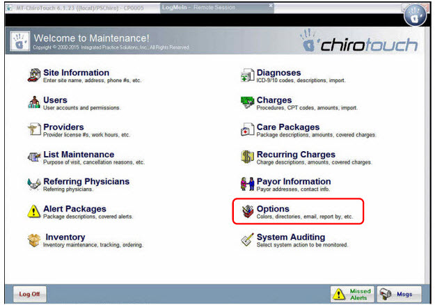Click the Site Information house icon

pyautogui.click(x=34, y=75)
